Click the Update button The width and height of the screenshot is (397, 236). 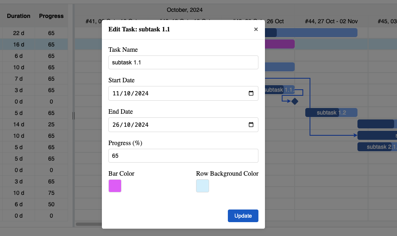243,216
